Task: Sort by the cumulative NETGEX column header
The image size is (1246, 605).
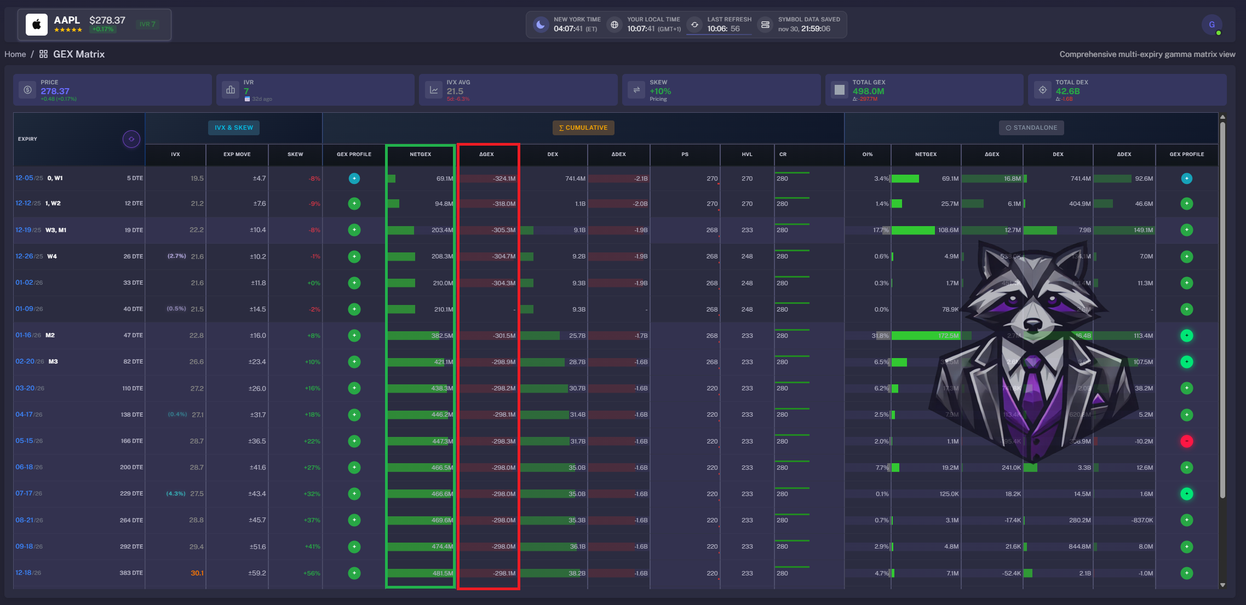Action: click(420, 154)
